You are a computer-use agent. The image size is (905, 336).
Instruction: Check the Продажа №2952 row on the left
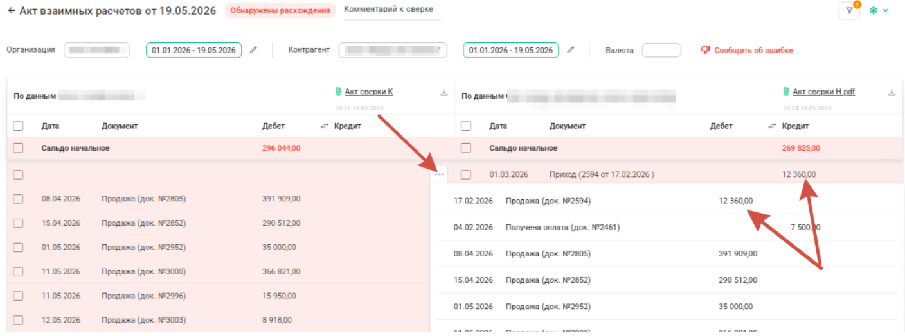point(18,248)
